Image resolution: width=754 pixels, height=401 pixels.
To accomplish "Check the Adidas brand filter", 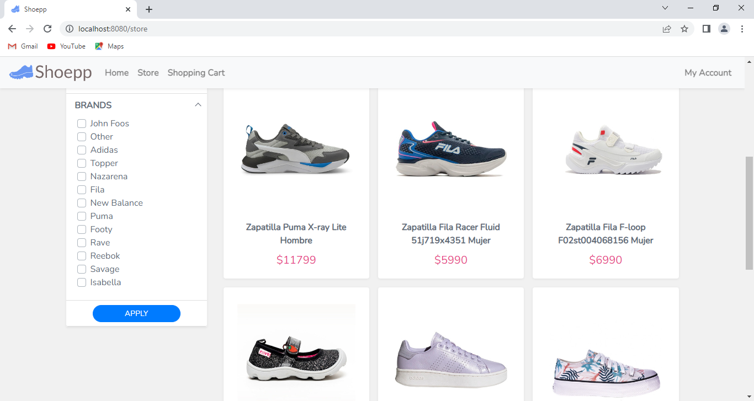I will tap(81, 150).
